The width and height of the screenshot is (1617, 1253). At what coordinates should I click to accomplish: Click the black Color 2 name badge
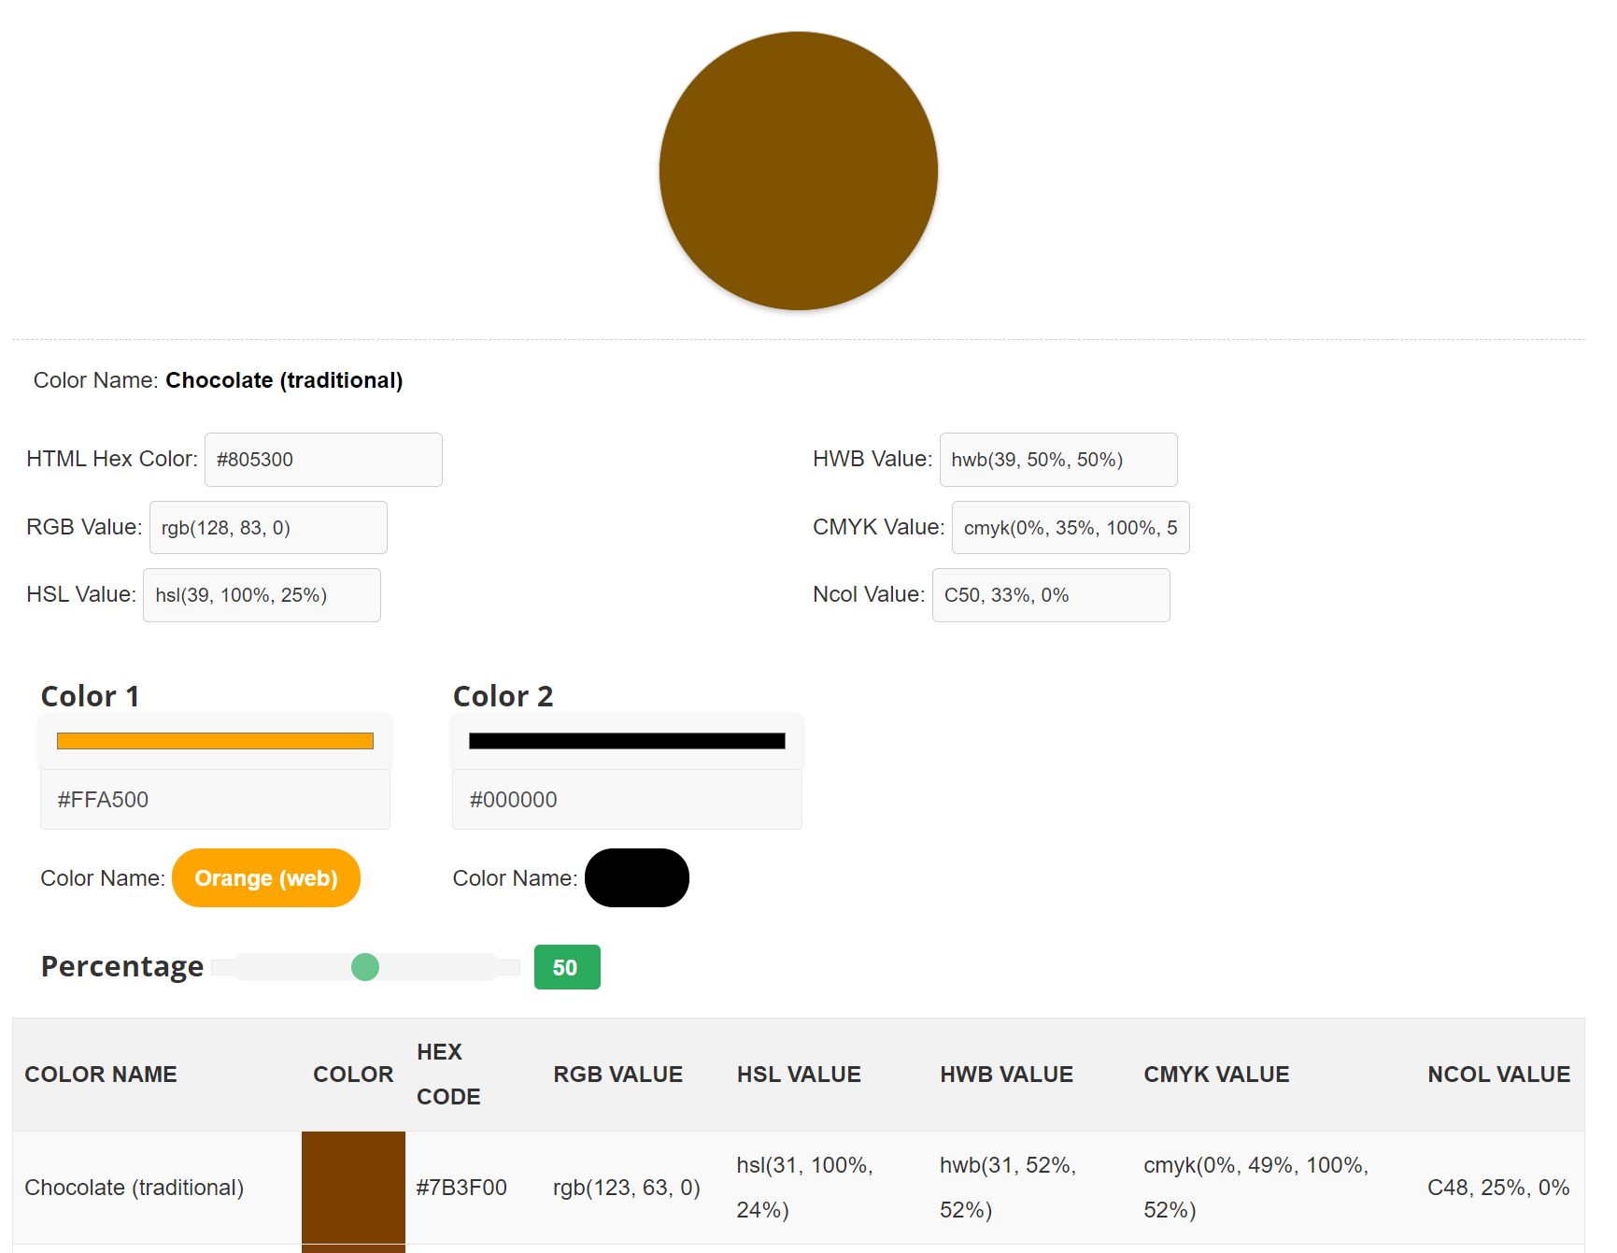click(637, 878)
